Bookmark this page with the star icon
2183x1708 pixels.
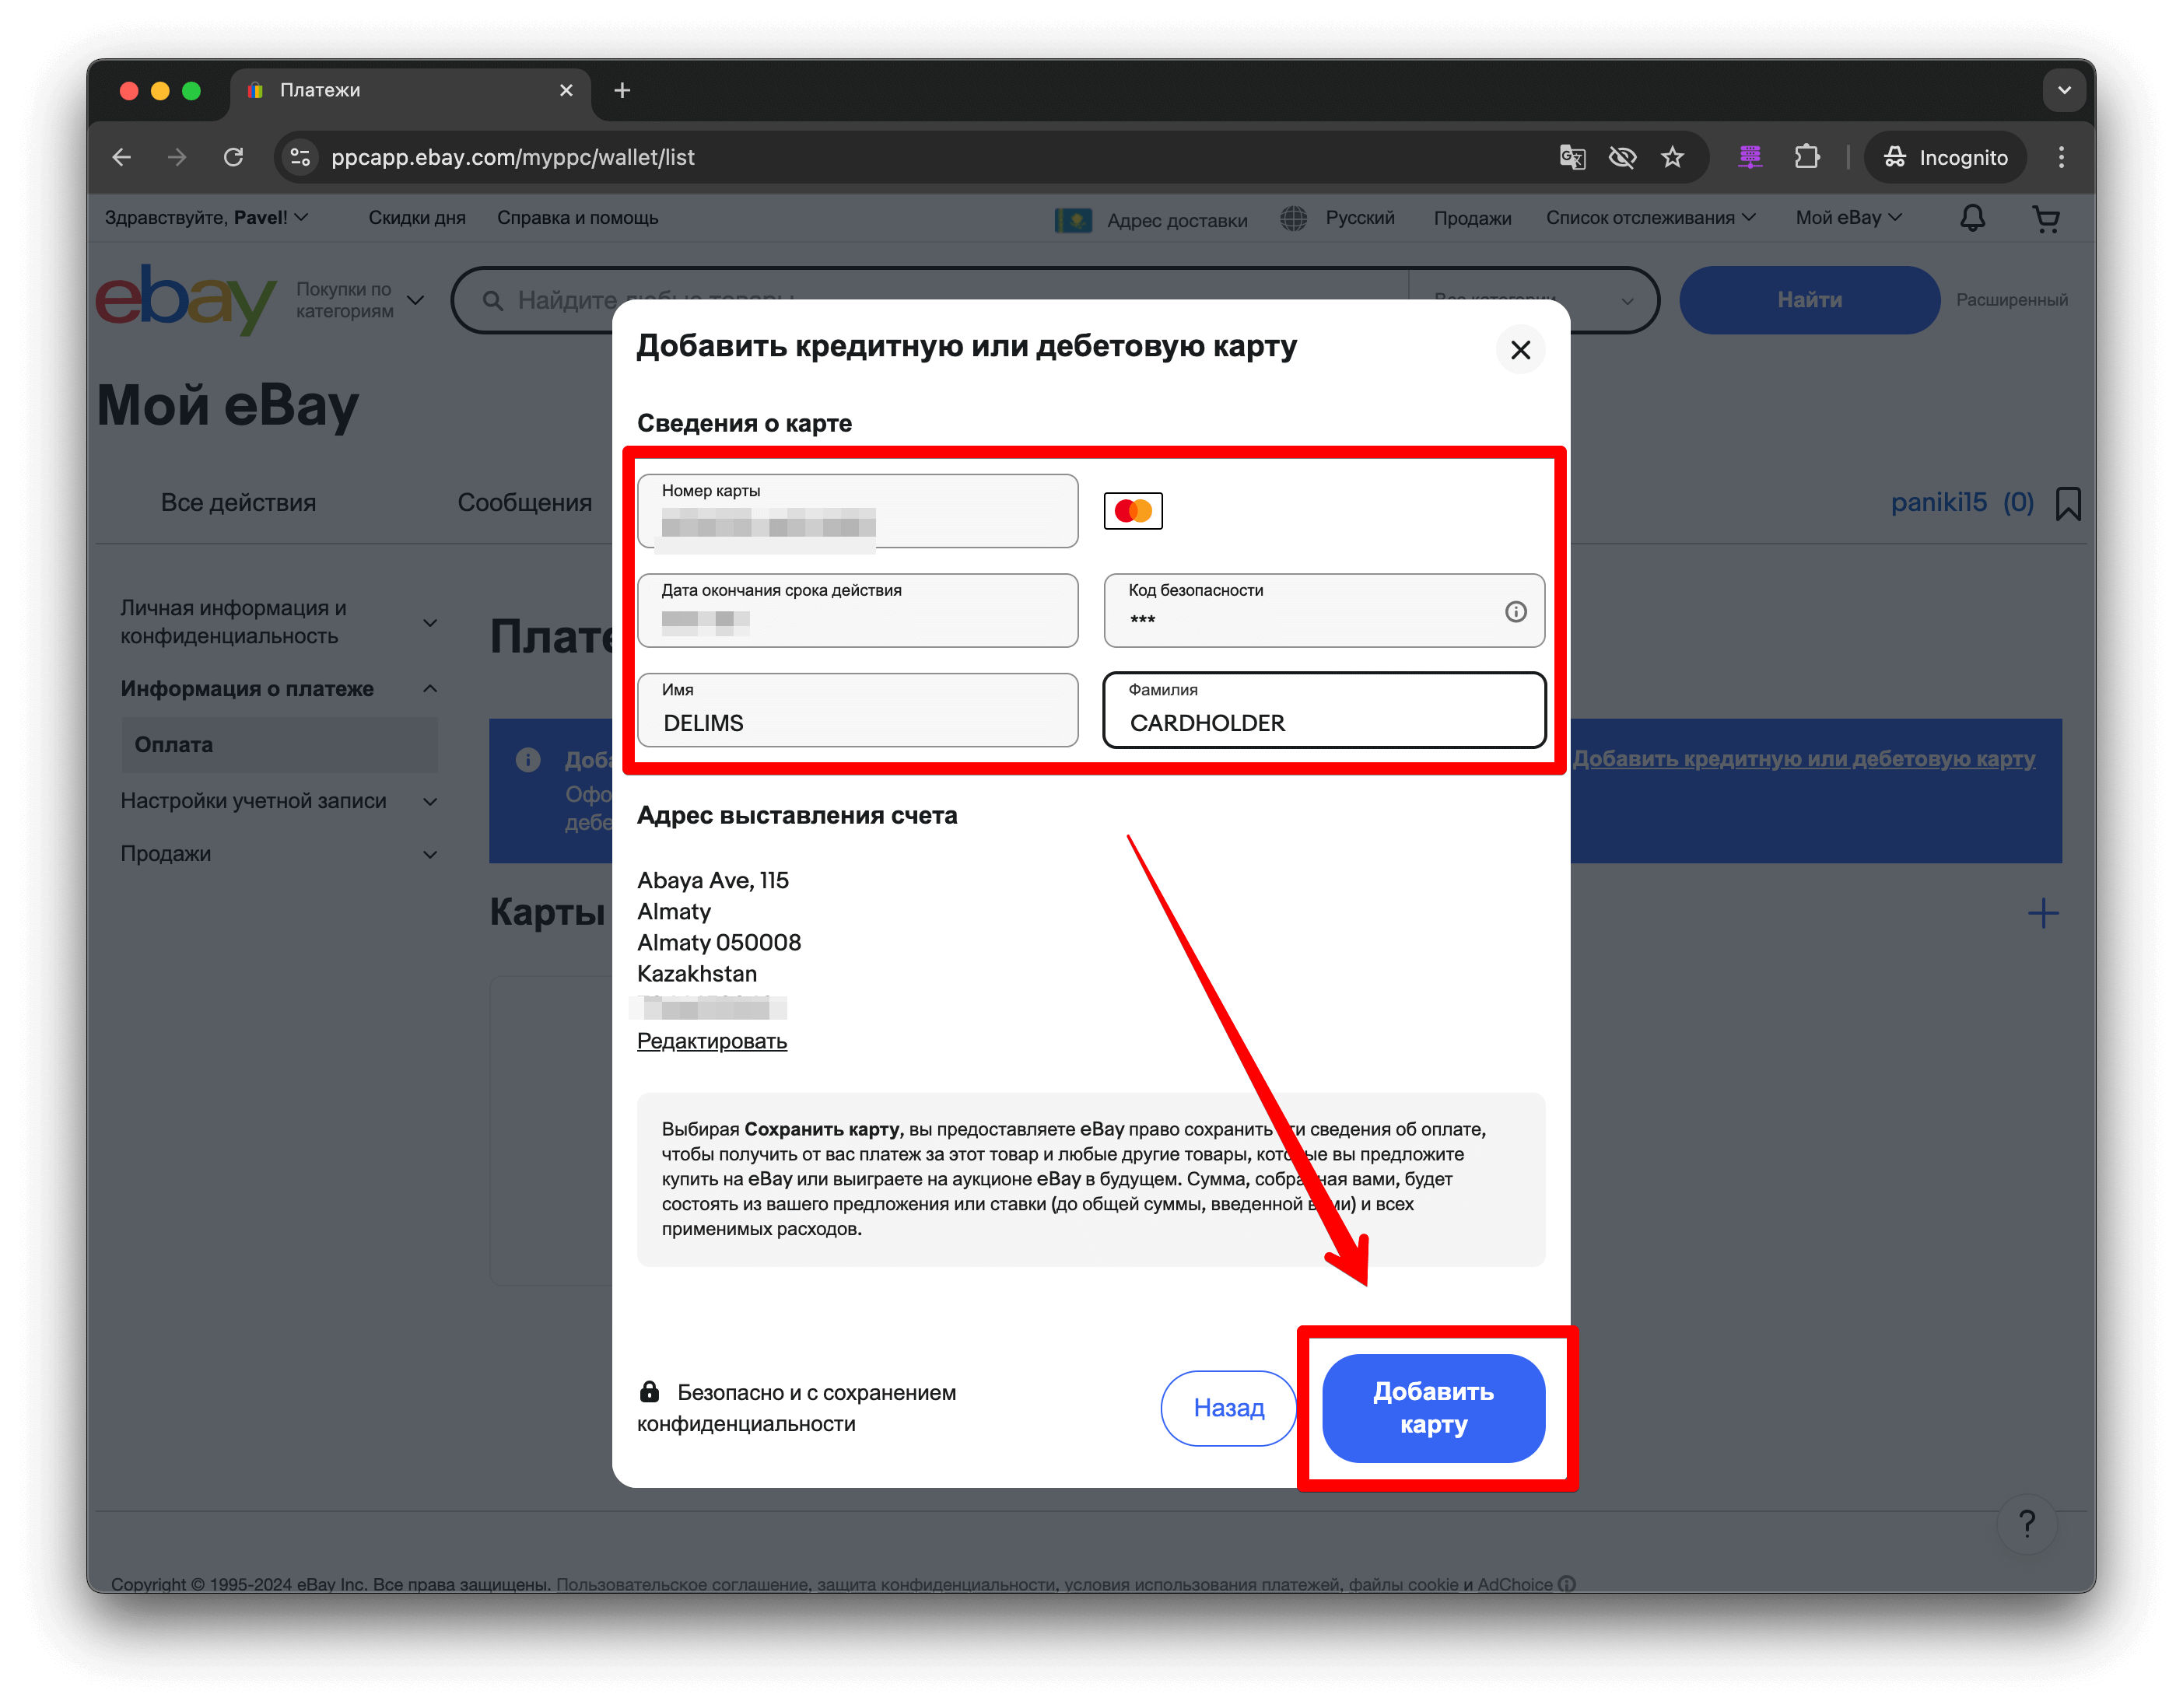tap(1671, 157)
